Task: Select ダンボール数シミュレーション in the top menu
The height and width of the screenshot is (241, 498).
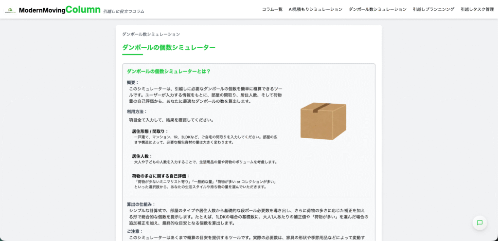Action: pyautogui.click(x=377, y=9)
